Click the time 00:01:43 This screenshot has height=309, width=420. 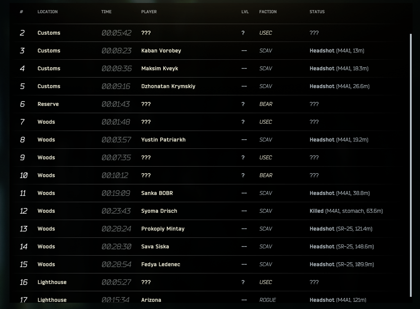point(116,104)
